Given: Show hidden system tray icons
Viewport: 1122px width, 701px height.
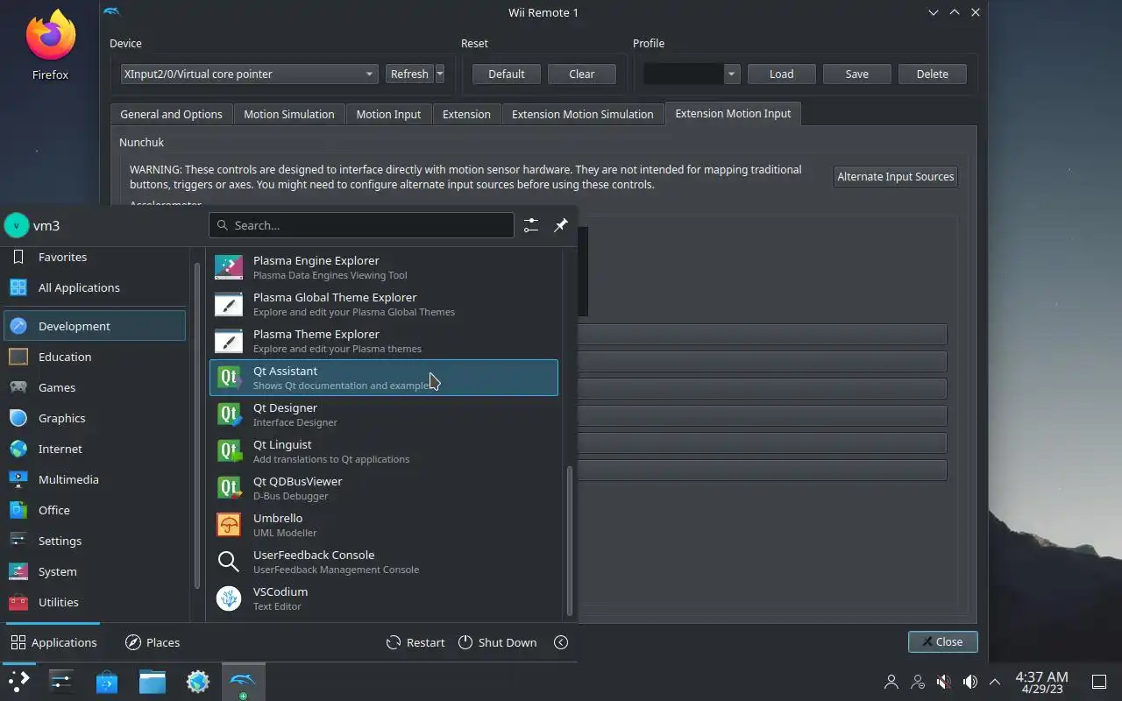Looking at the screenshot, I should pos(995,682).
